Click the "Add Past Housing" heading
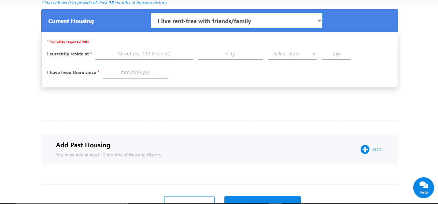 [x=83, y=145]
